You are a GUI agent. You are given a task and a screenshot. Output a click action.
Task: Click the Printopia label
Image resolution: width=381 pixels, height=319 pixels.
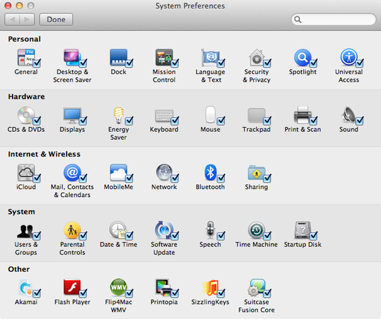click(164, 302)
